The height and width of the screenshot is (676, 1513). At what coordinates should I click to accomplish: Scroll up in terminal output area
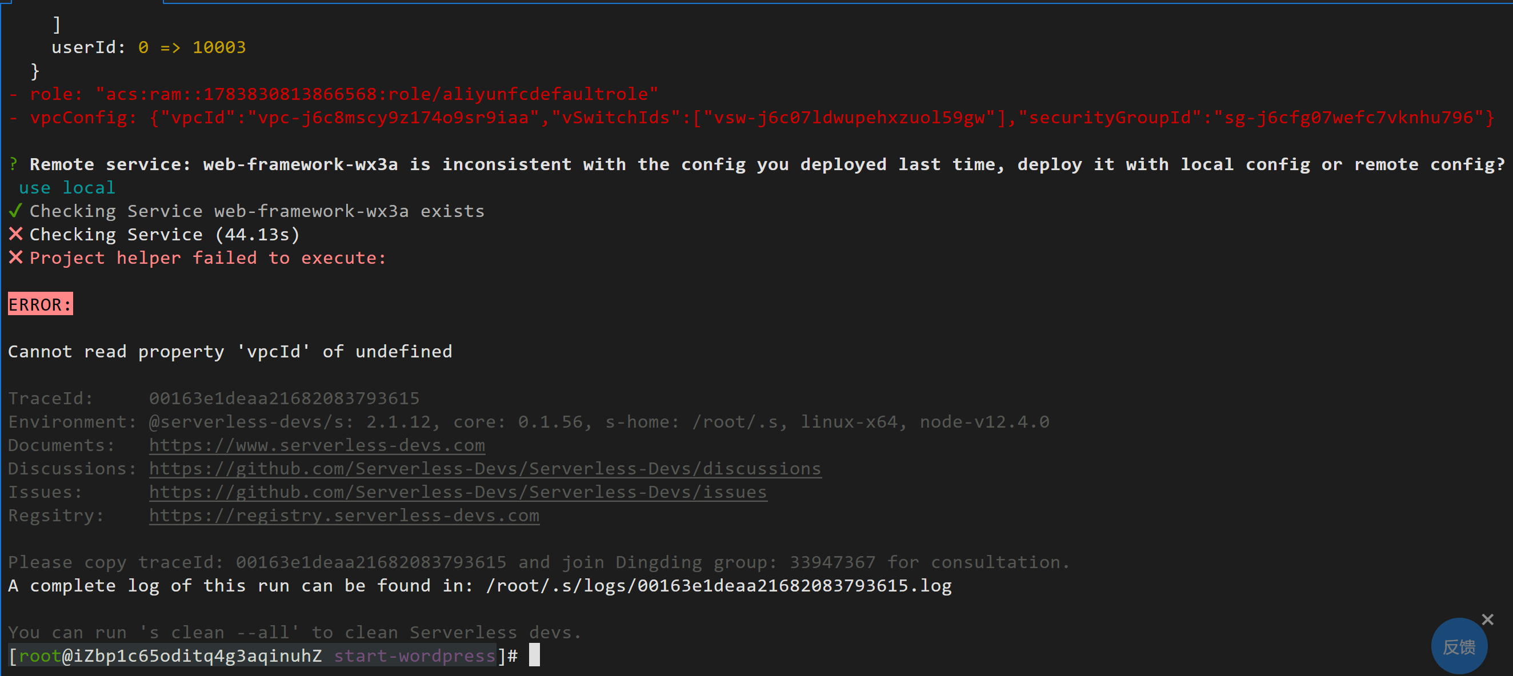pos(756,337)
